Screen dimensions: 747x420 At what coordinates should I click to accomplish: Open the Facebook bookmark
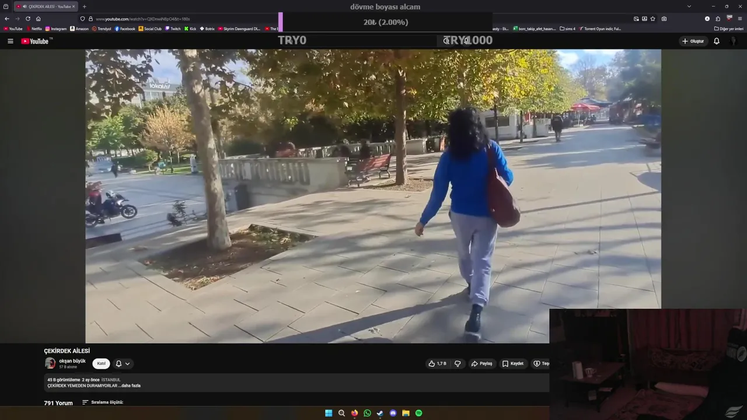tap(125, 29)
